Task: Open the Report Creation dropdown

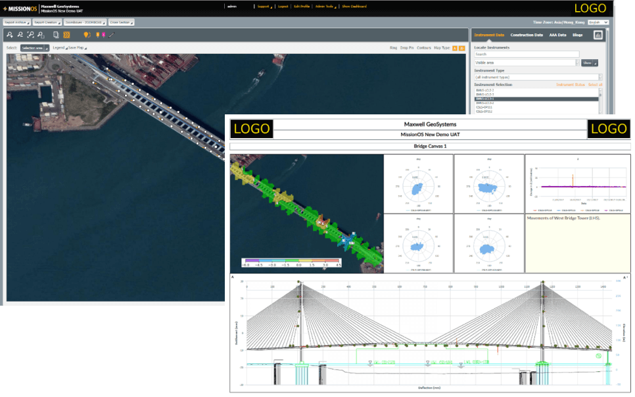Action: point(47,22)
